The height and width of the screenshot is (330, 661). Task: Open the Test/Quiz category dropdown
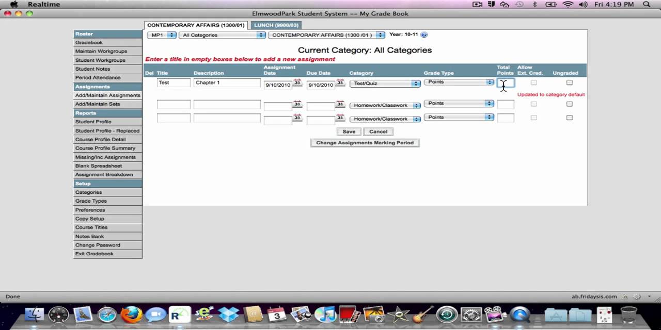point(385,83)
